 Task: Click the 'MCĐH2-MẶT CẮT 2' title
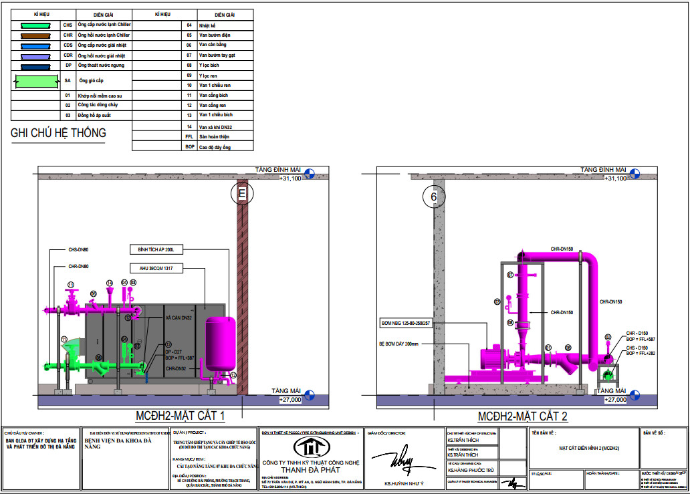coord(523,416)
